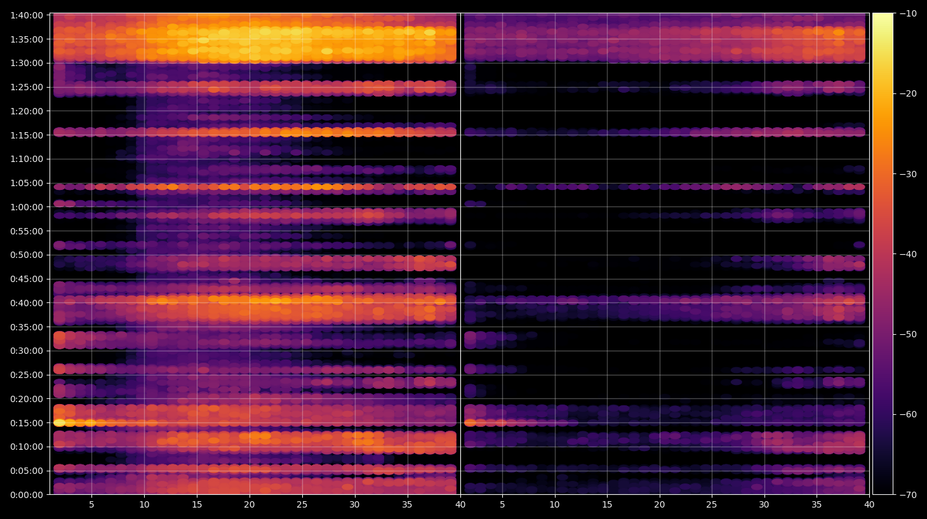Click x-axis label 30 under the right heatmap
The image size is (927, 519).
pos(764,505)
